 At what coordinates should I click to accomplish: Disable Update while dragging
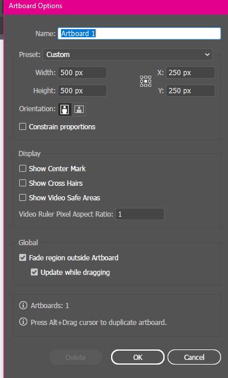point(34,272)
